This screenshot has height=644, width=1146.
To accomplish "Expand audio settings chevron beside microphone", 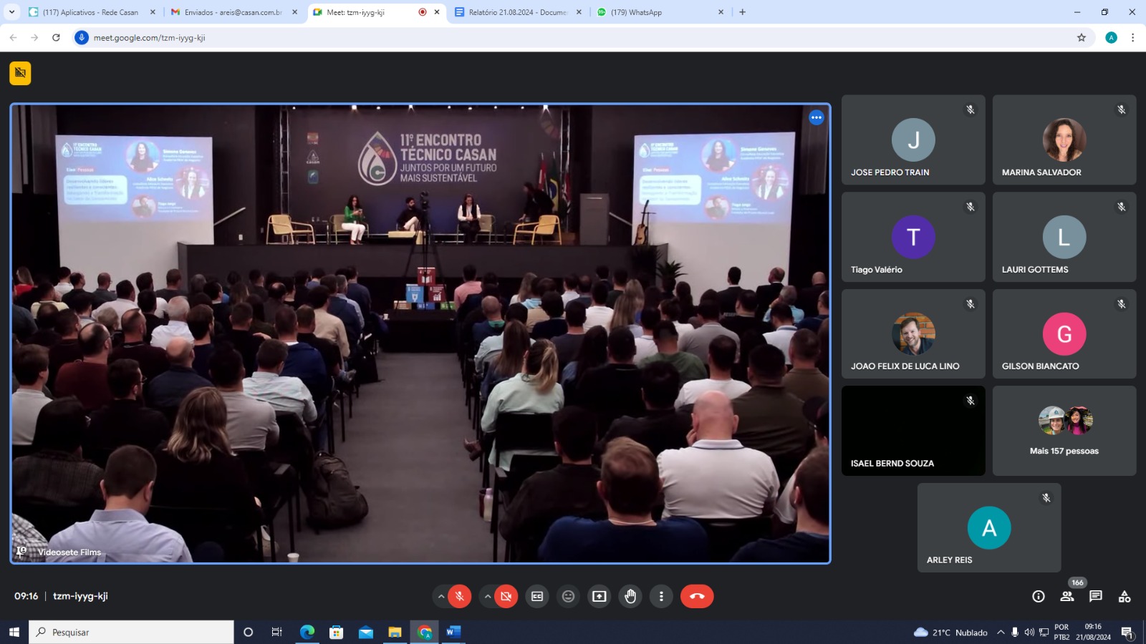I will [441, 596].
